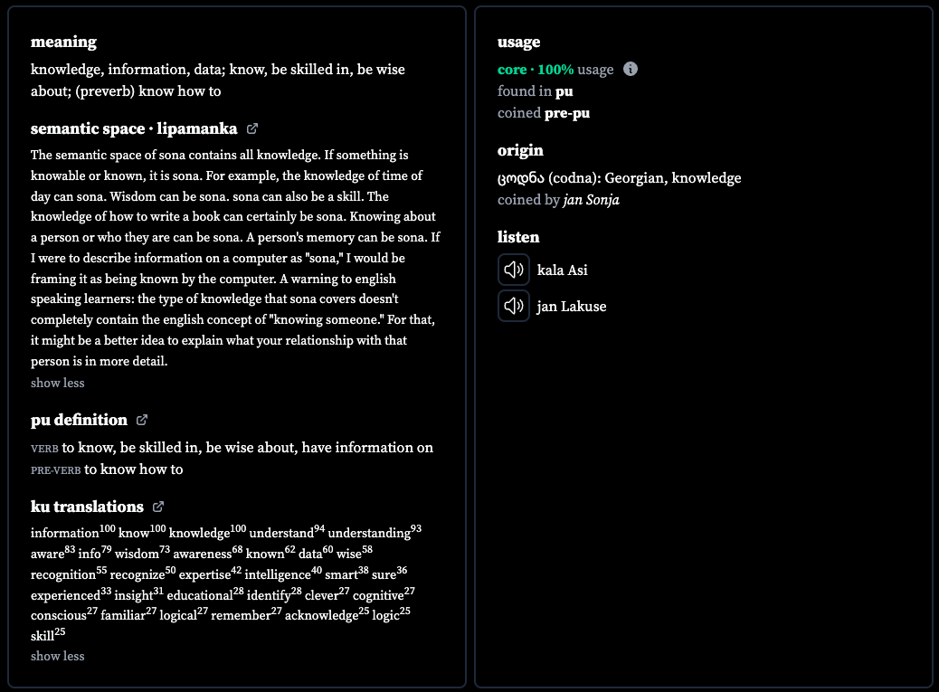Image resolution: width=939 pixels, height=692 pixels.
Task: Collapse semantic space text via show less
Action: [58, 384]
